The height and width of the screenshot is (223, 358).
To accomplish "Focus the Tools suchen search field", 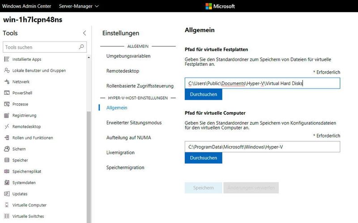I will 45,47.
